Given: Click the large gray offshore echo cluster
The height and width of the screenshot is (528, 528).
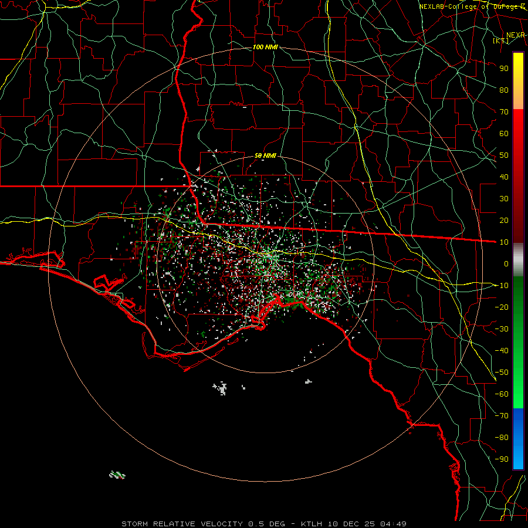Looking at the screenshot, I should (220, 388).
